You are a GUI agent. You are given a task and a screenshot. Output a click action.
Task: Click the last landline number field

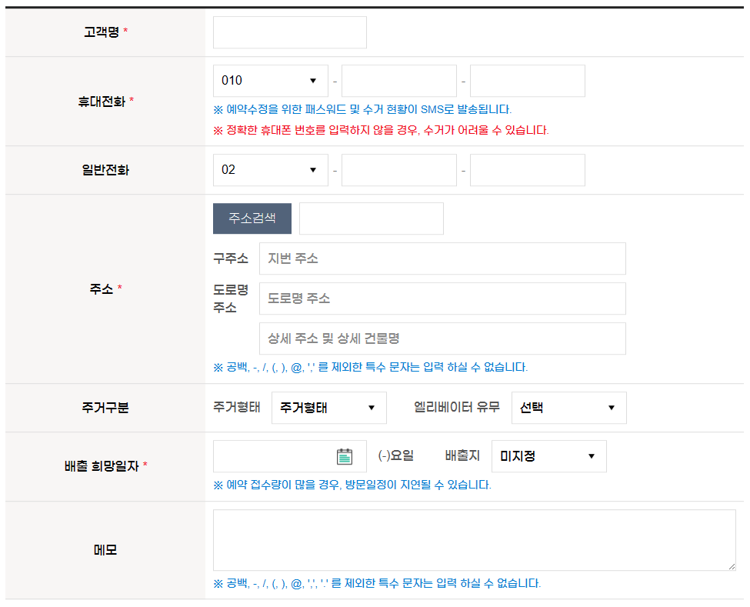pos(527,169)
